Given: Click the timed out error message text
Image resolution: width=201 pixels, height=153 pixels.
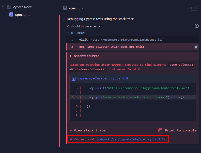Looking at the screenshot, I should [x=132, y=67].
